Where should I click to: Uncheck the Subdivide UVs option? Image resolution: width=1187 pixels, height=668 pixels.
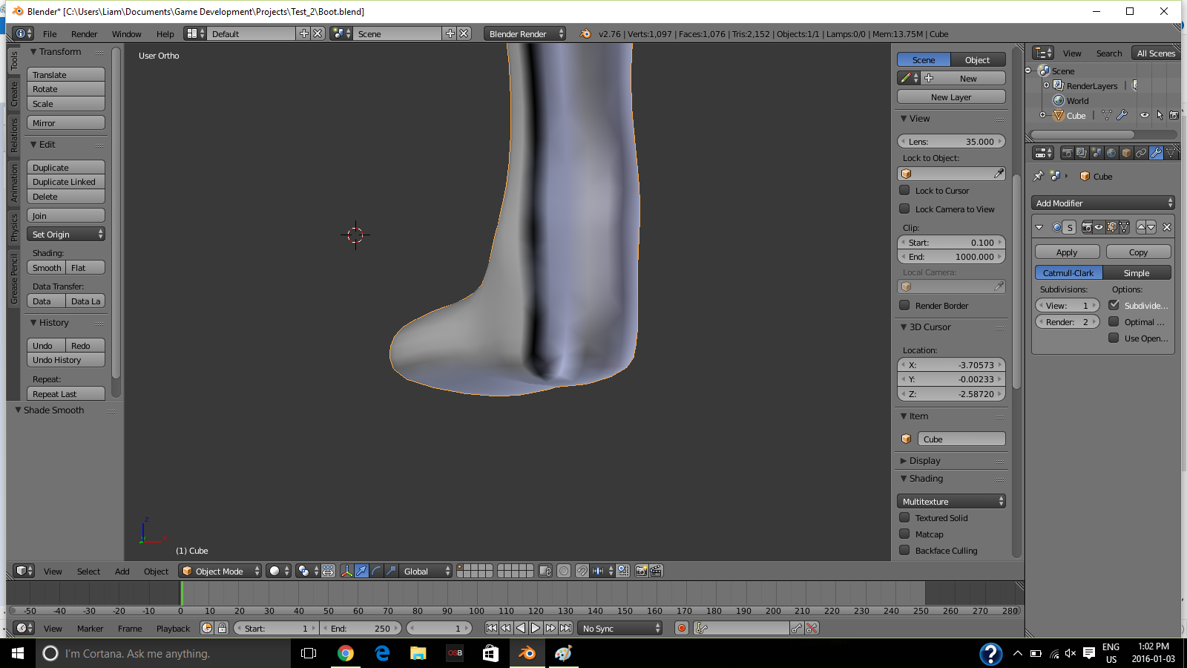pos(1114,305)
